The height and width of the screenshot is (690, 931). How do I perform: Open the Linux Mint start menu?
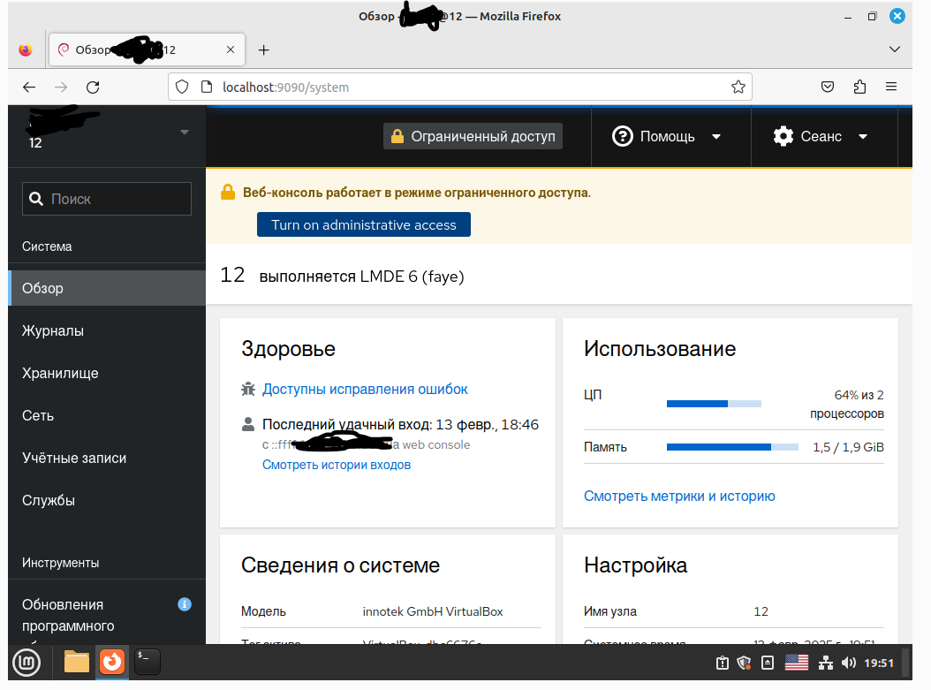pyautogui.click(x=26, y=662)
